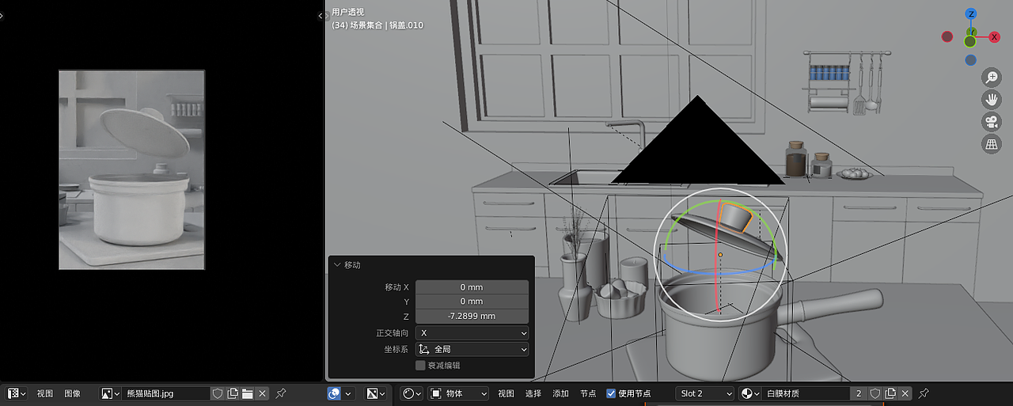Open the node editor 视图 menu
This screenshot has width=1013, height=406.
pos(506,393)
